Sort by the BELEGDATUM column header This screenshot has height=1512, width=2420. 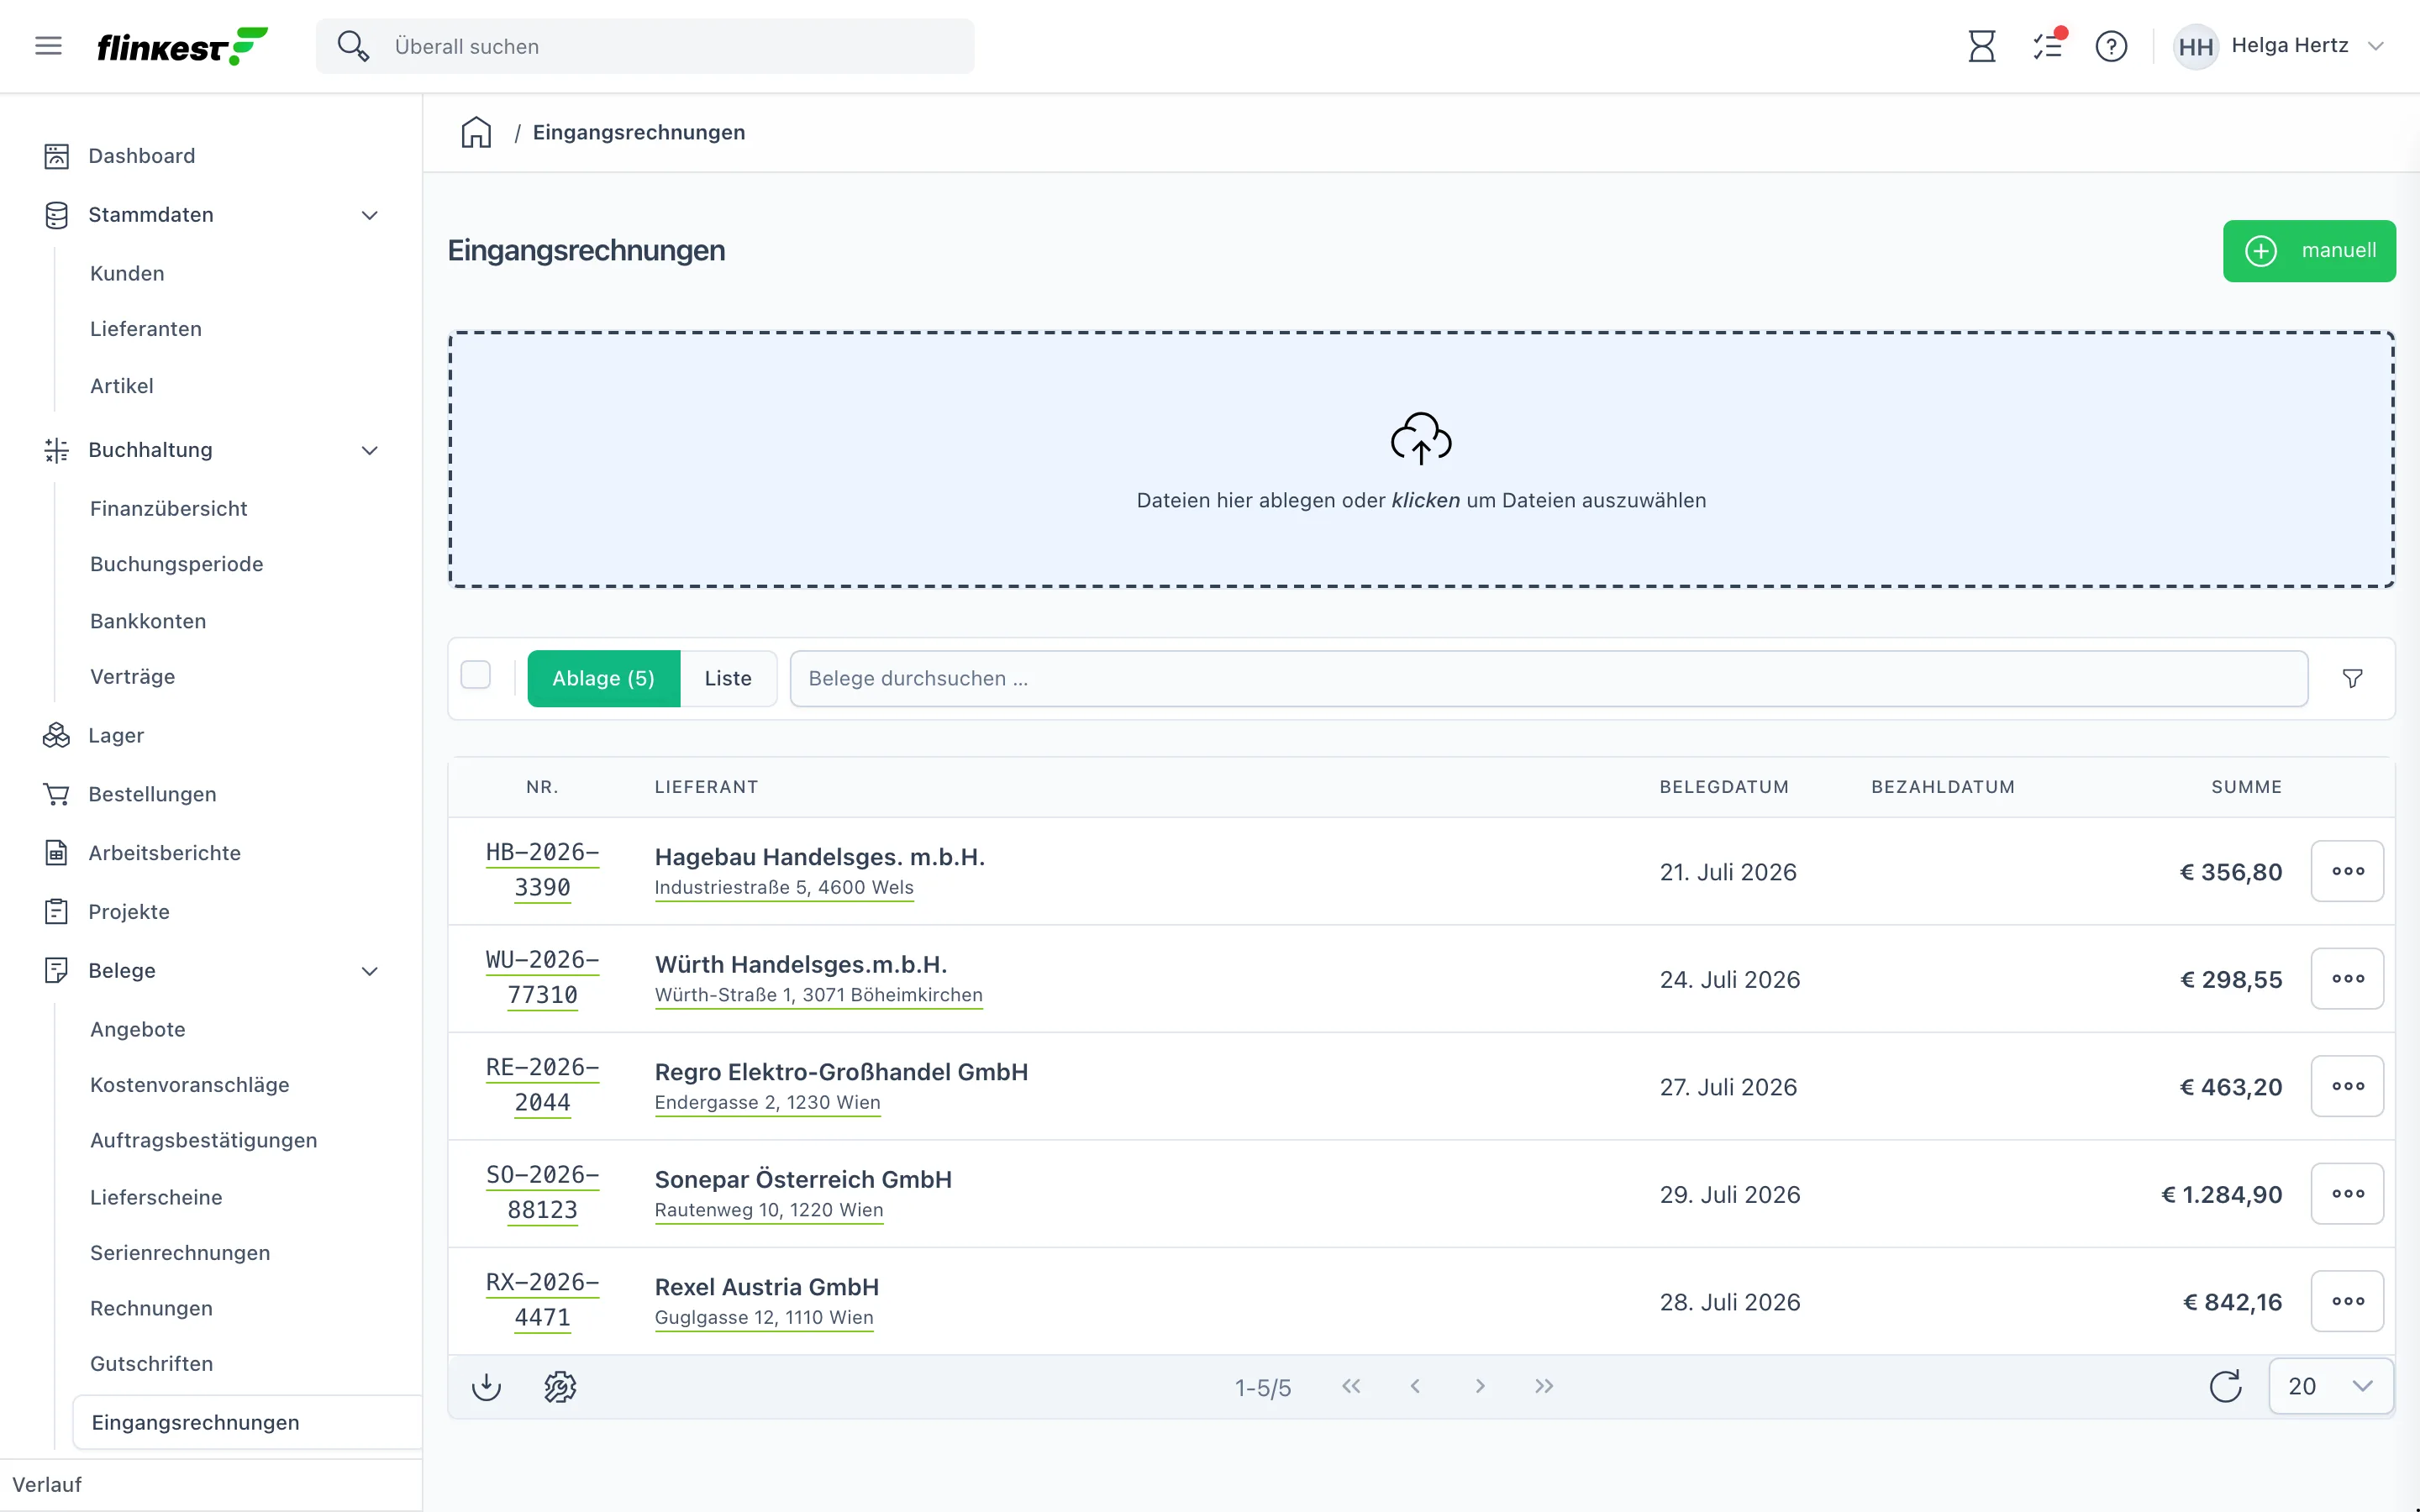[1724, 787]
